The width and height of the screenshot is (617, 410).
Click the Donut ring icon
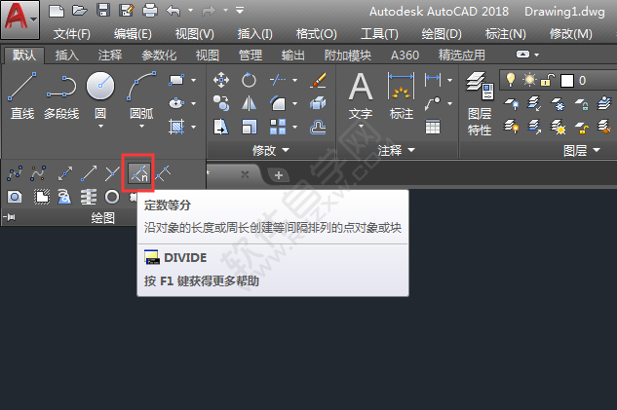112,197
